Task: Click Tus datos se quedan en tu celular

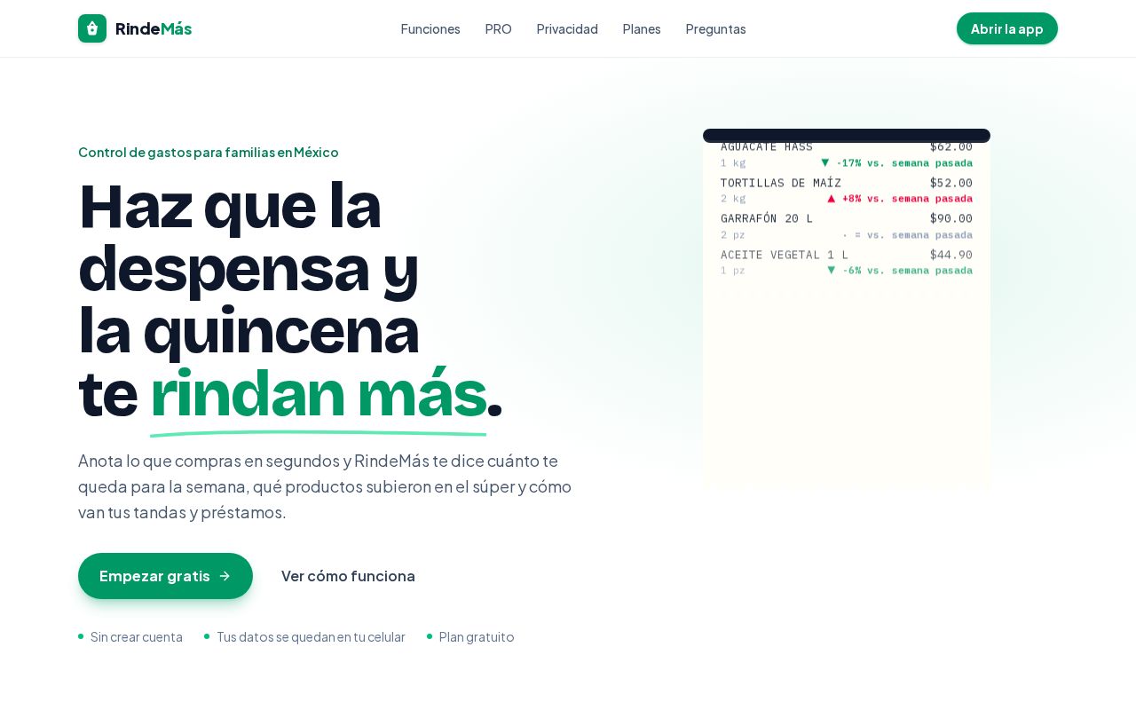Action: coord(311,636)
